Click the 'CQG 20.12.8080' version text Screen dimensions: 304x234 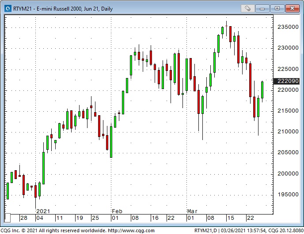[285, 231]
